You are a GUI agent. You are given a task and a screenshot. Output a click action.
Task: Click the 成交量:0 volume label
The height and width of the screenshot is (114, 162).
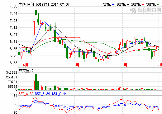26,71
